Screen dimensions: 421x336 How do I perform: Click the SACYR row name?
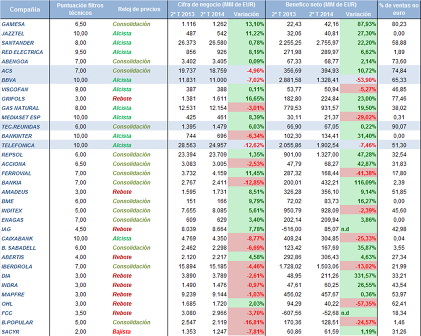click(11, 332)
